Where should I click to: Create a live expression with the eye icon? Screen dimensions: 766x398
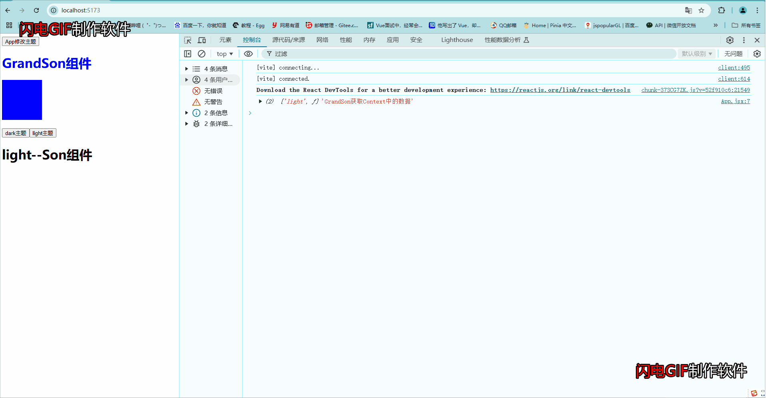(248, 54)
